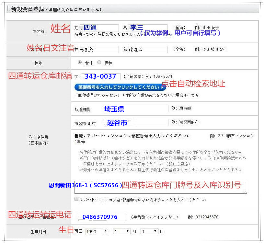
Task: Click the 例: 106 - 8571 example text
Action: tap(159, 76)
